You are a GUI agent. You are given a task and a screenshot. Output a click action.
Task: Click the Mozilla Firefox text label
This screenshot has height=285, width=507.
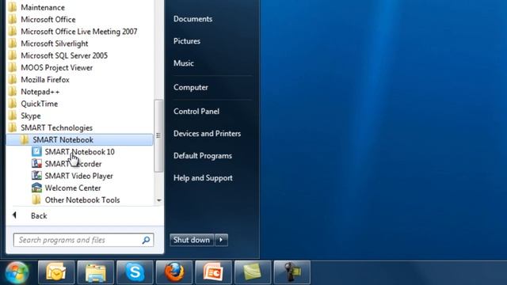45,79
